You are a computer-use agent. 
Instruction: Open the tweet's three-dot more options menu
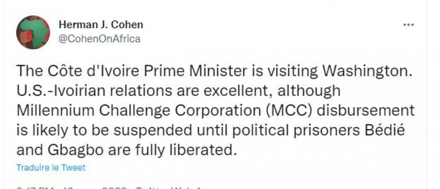409,25
